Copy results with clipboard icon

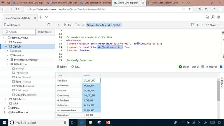click(221, 67)
